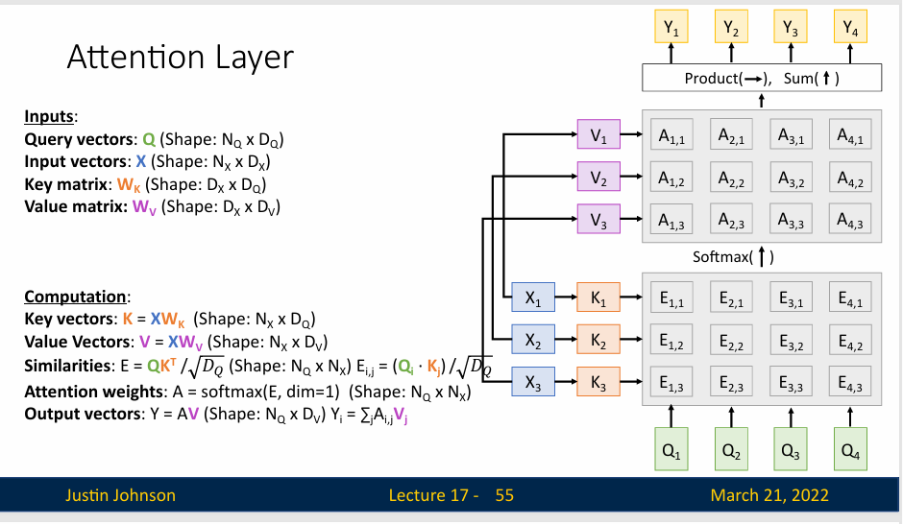Select the blue X1 input box

pyautogui.click(x=533, y=297)
